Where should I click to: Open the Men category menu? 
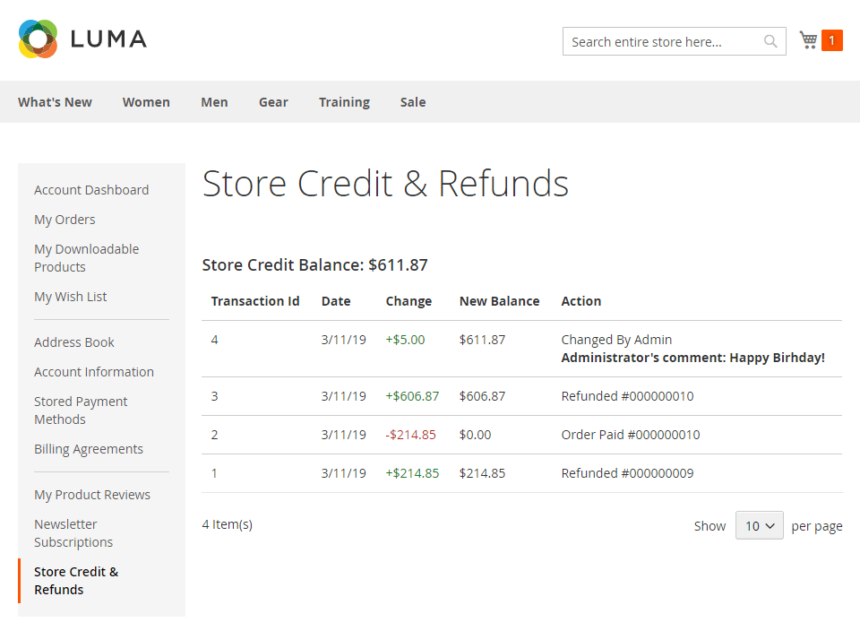214,102
